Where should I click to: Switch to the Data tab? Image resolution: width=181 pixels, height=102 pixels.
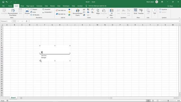[46, 6]
